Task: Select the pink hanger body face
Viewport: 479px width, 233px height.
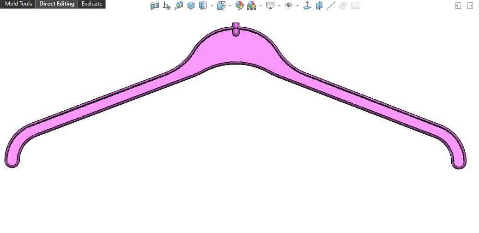Action: click(235, 49)
